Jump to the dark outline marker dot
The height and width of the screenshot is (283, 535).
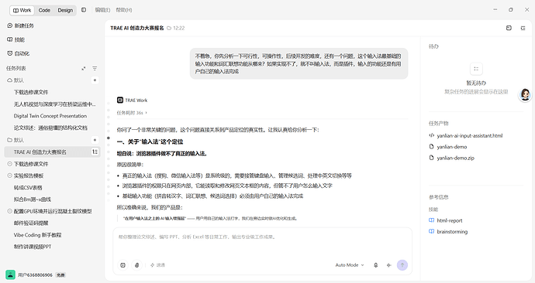tap(109, 138)
